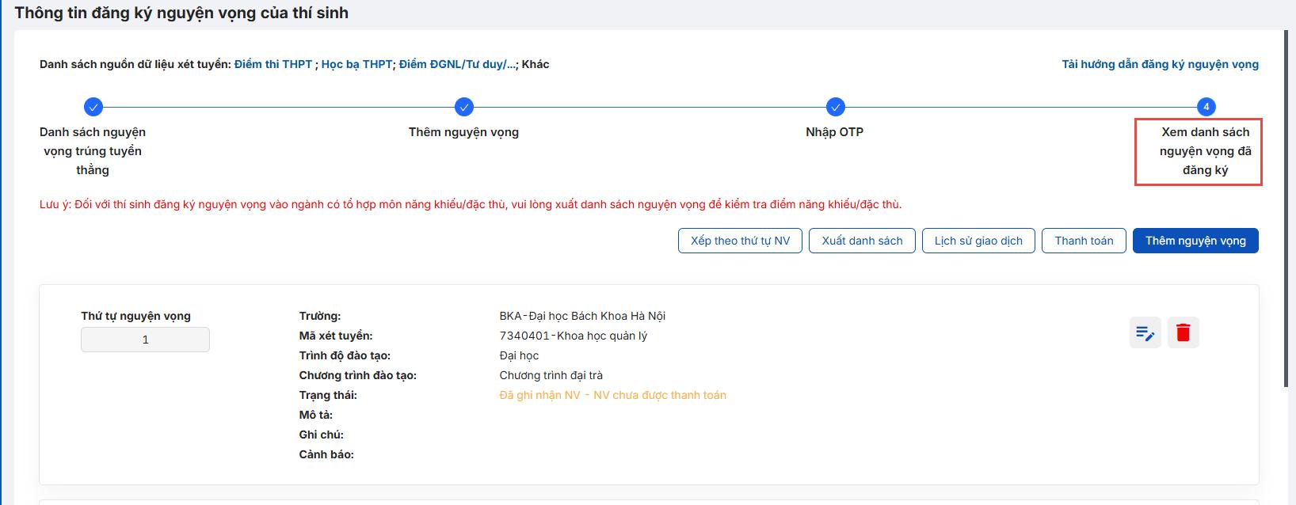Select Xem danh sách nguyện vọng đã đăng ký step
Viewport: 1296px width, 505px height.
pos(1205,151)
